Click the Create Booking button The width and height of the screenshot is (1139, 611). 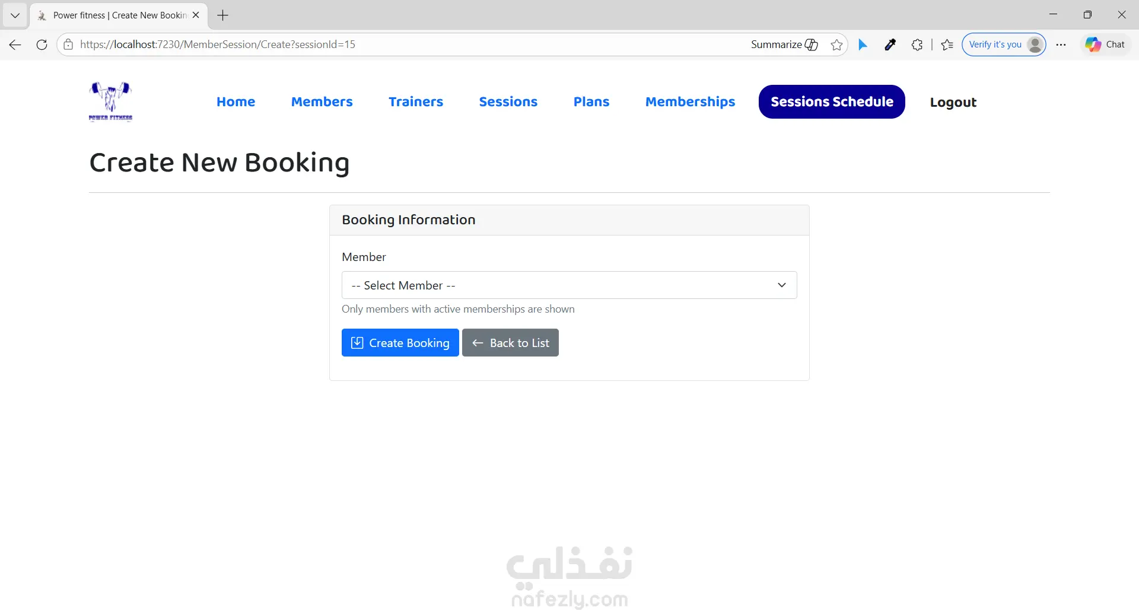coord(400,343)
